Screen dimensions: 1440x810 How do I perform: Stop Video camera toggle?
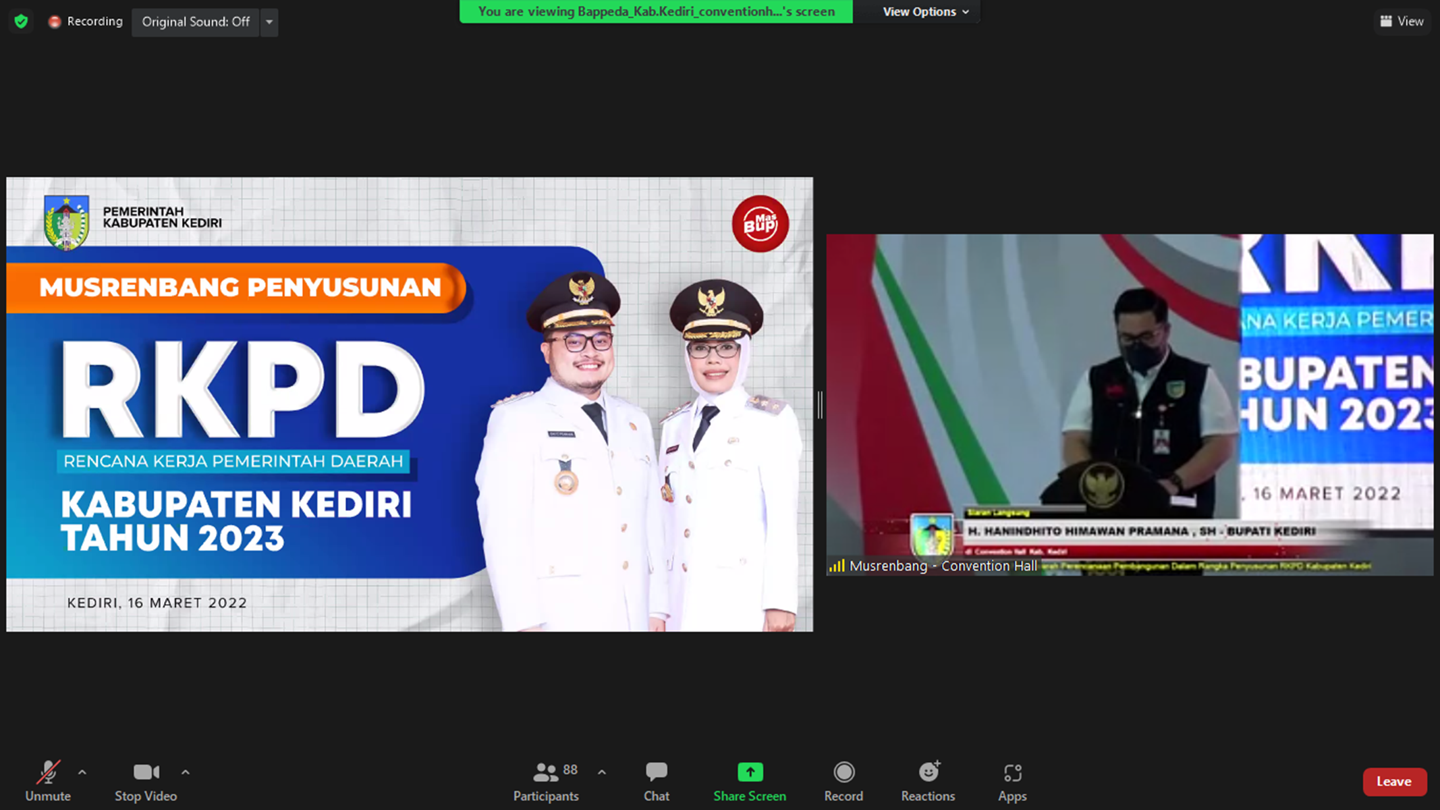(146, 782)
